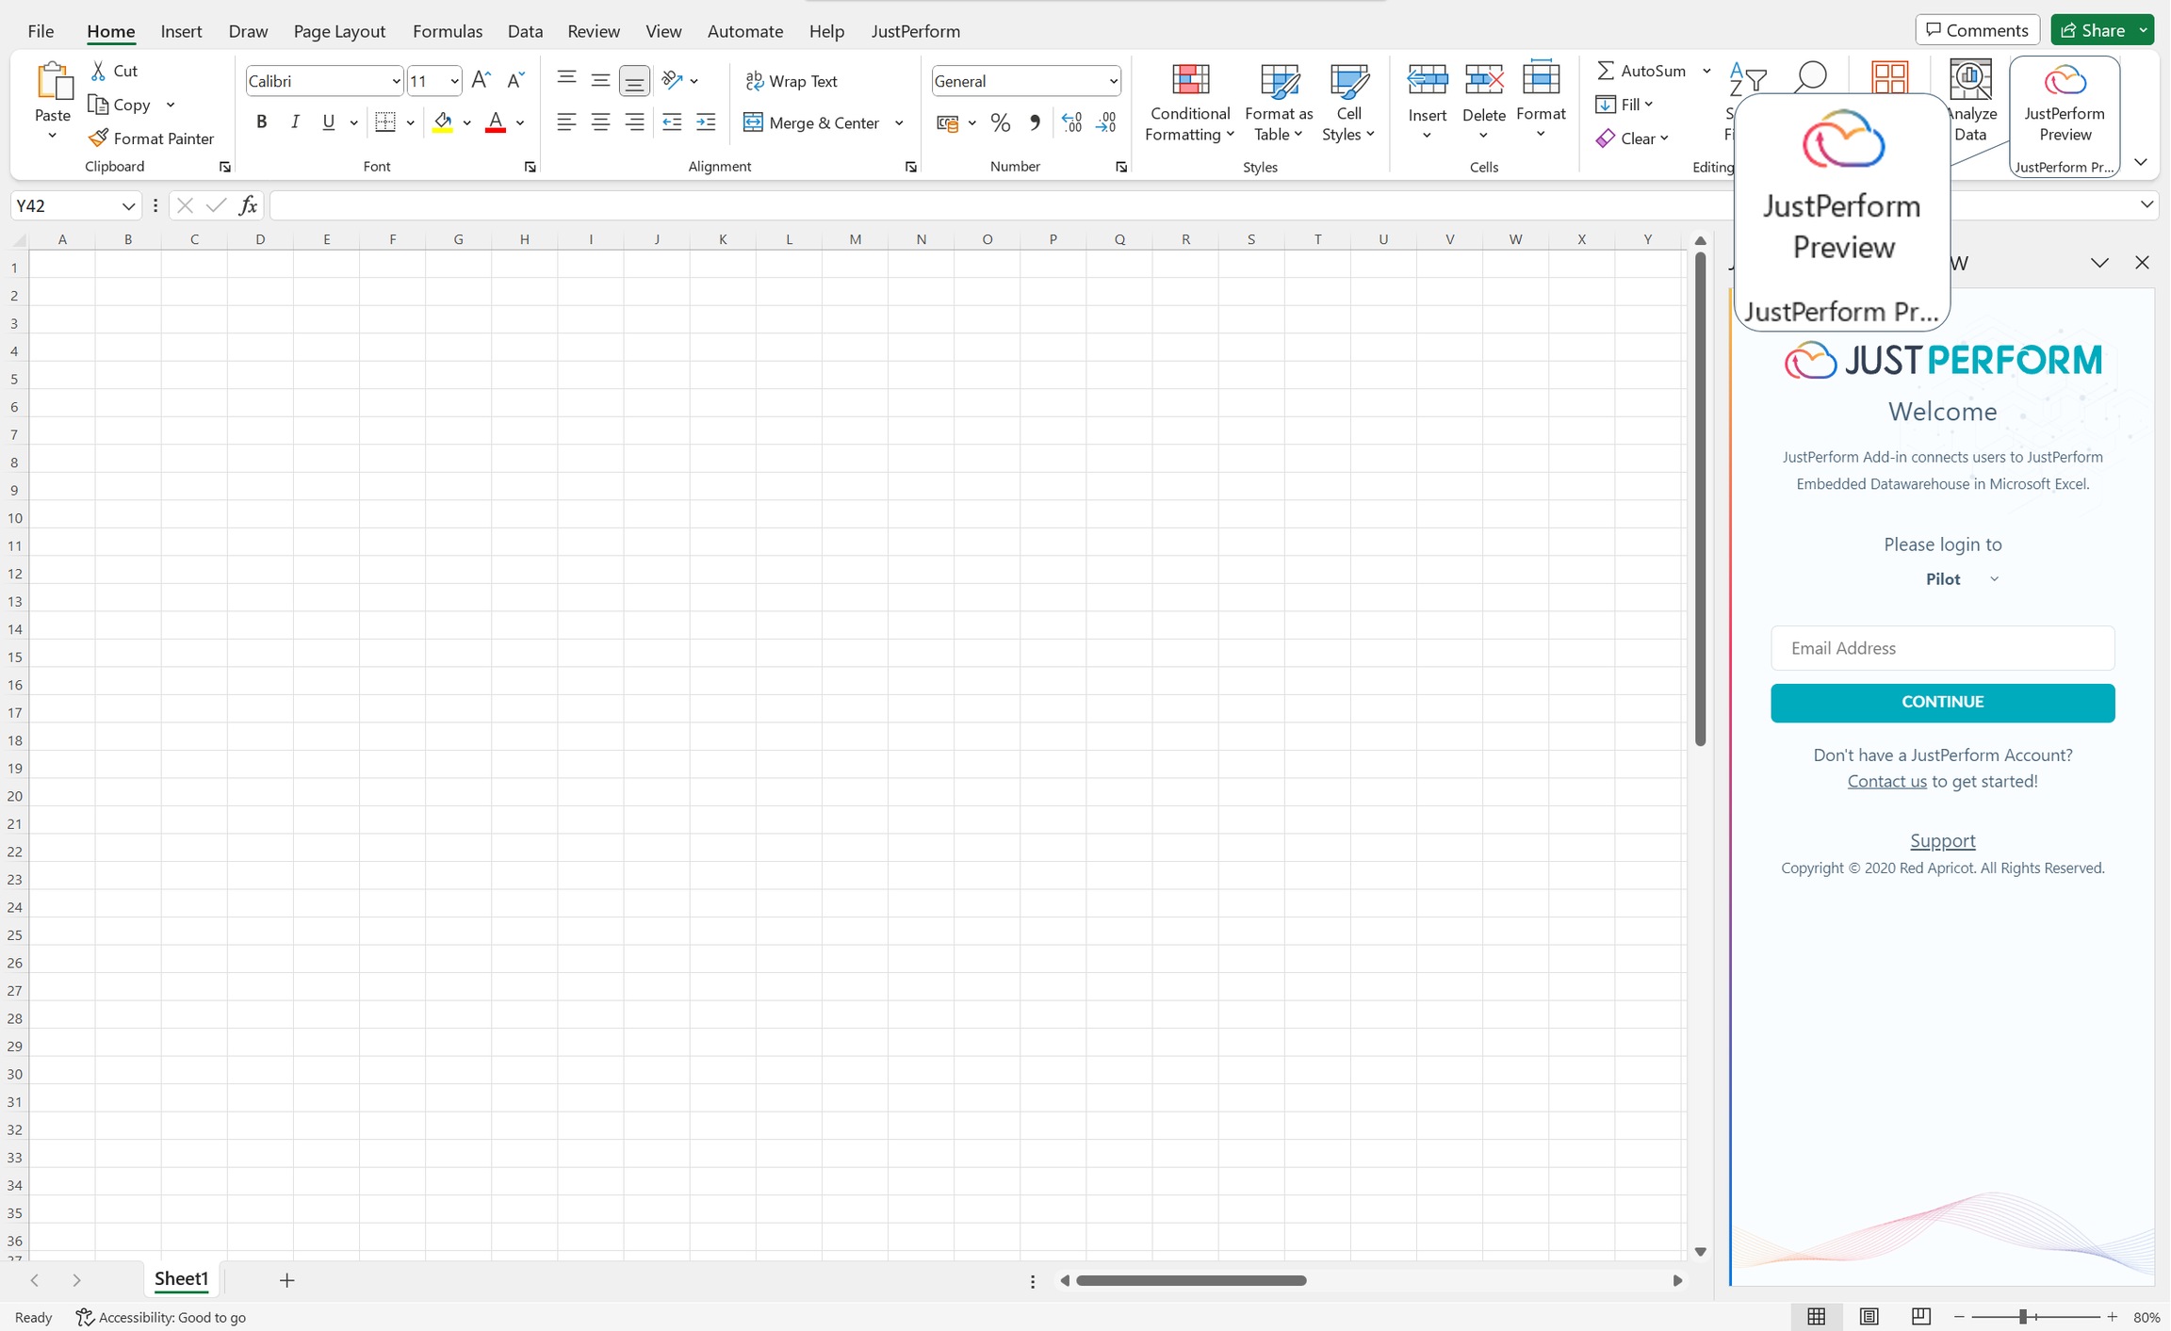The image size is (2171, 1331).
Task: Click the Percent Style icon
Action: (x=1000, y=122)
